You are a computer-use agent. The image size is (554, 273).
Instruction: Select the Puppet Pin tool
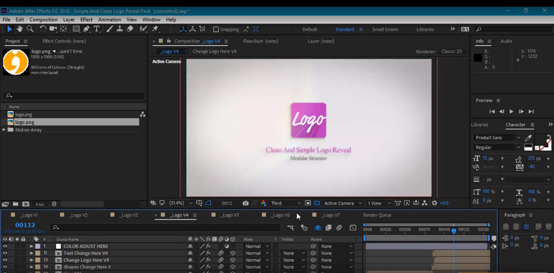[x=155, y=29]
